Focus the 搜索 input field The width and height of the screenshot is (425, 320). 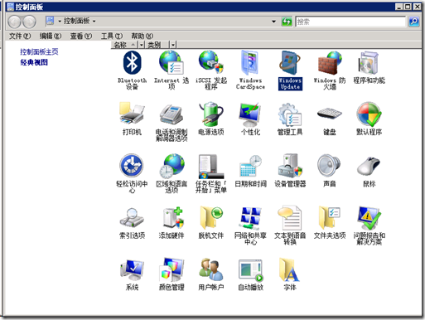coord(350,22)
